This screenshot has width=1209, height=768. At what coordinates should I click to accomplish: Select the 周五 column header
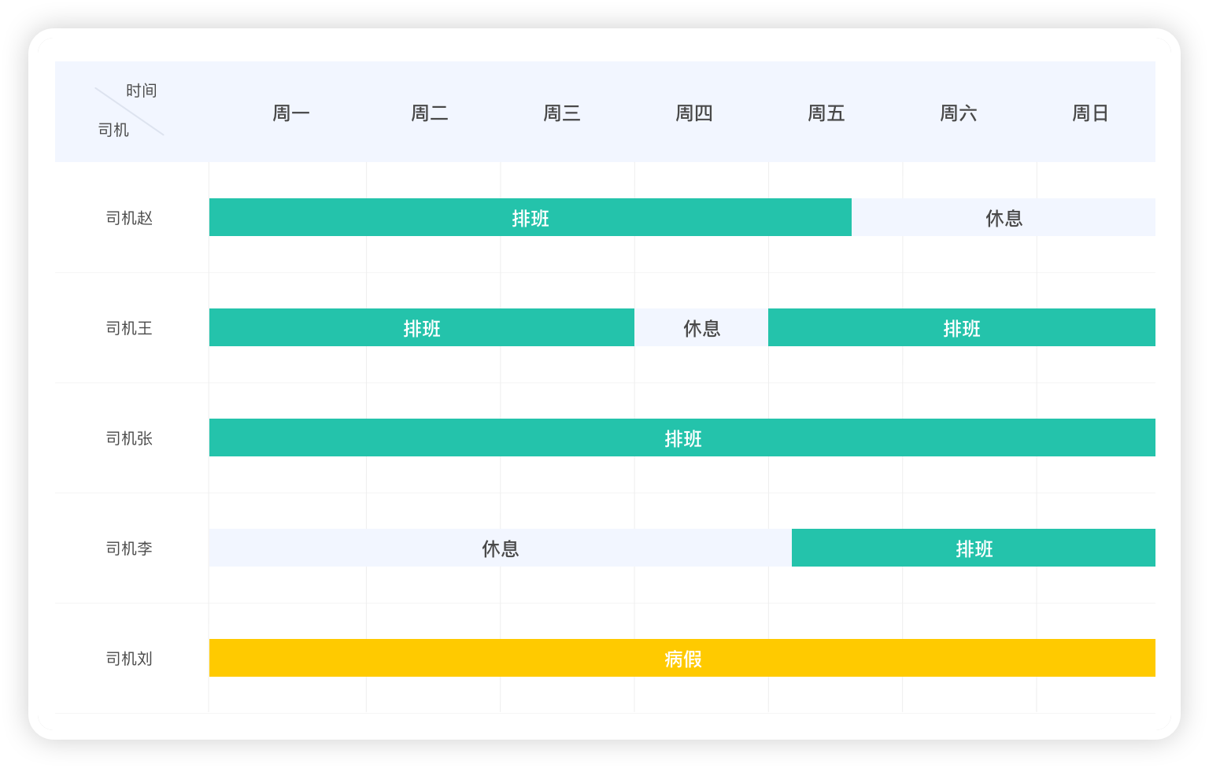pos(826,113)
